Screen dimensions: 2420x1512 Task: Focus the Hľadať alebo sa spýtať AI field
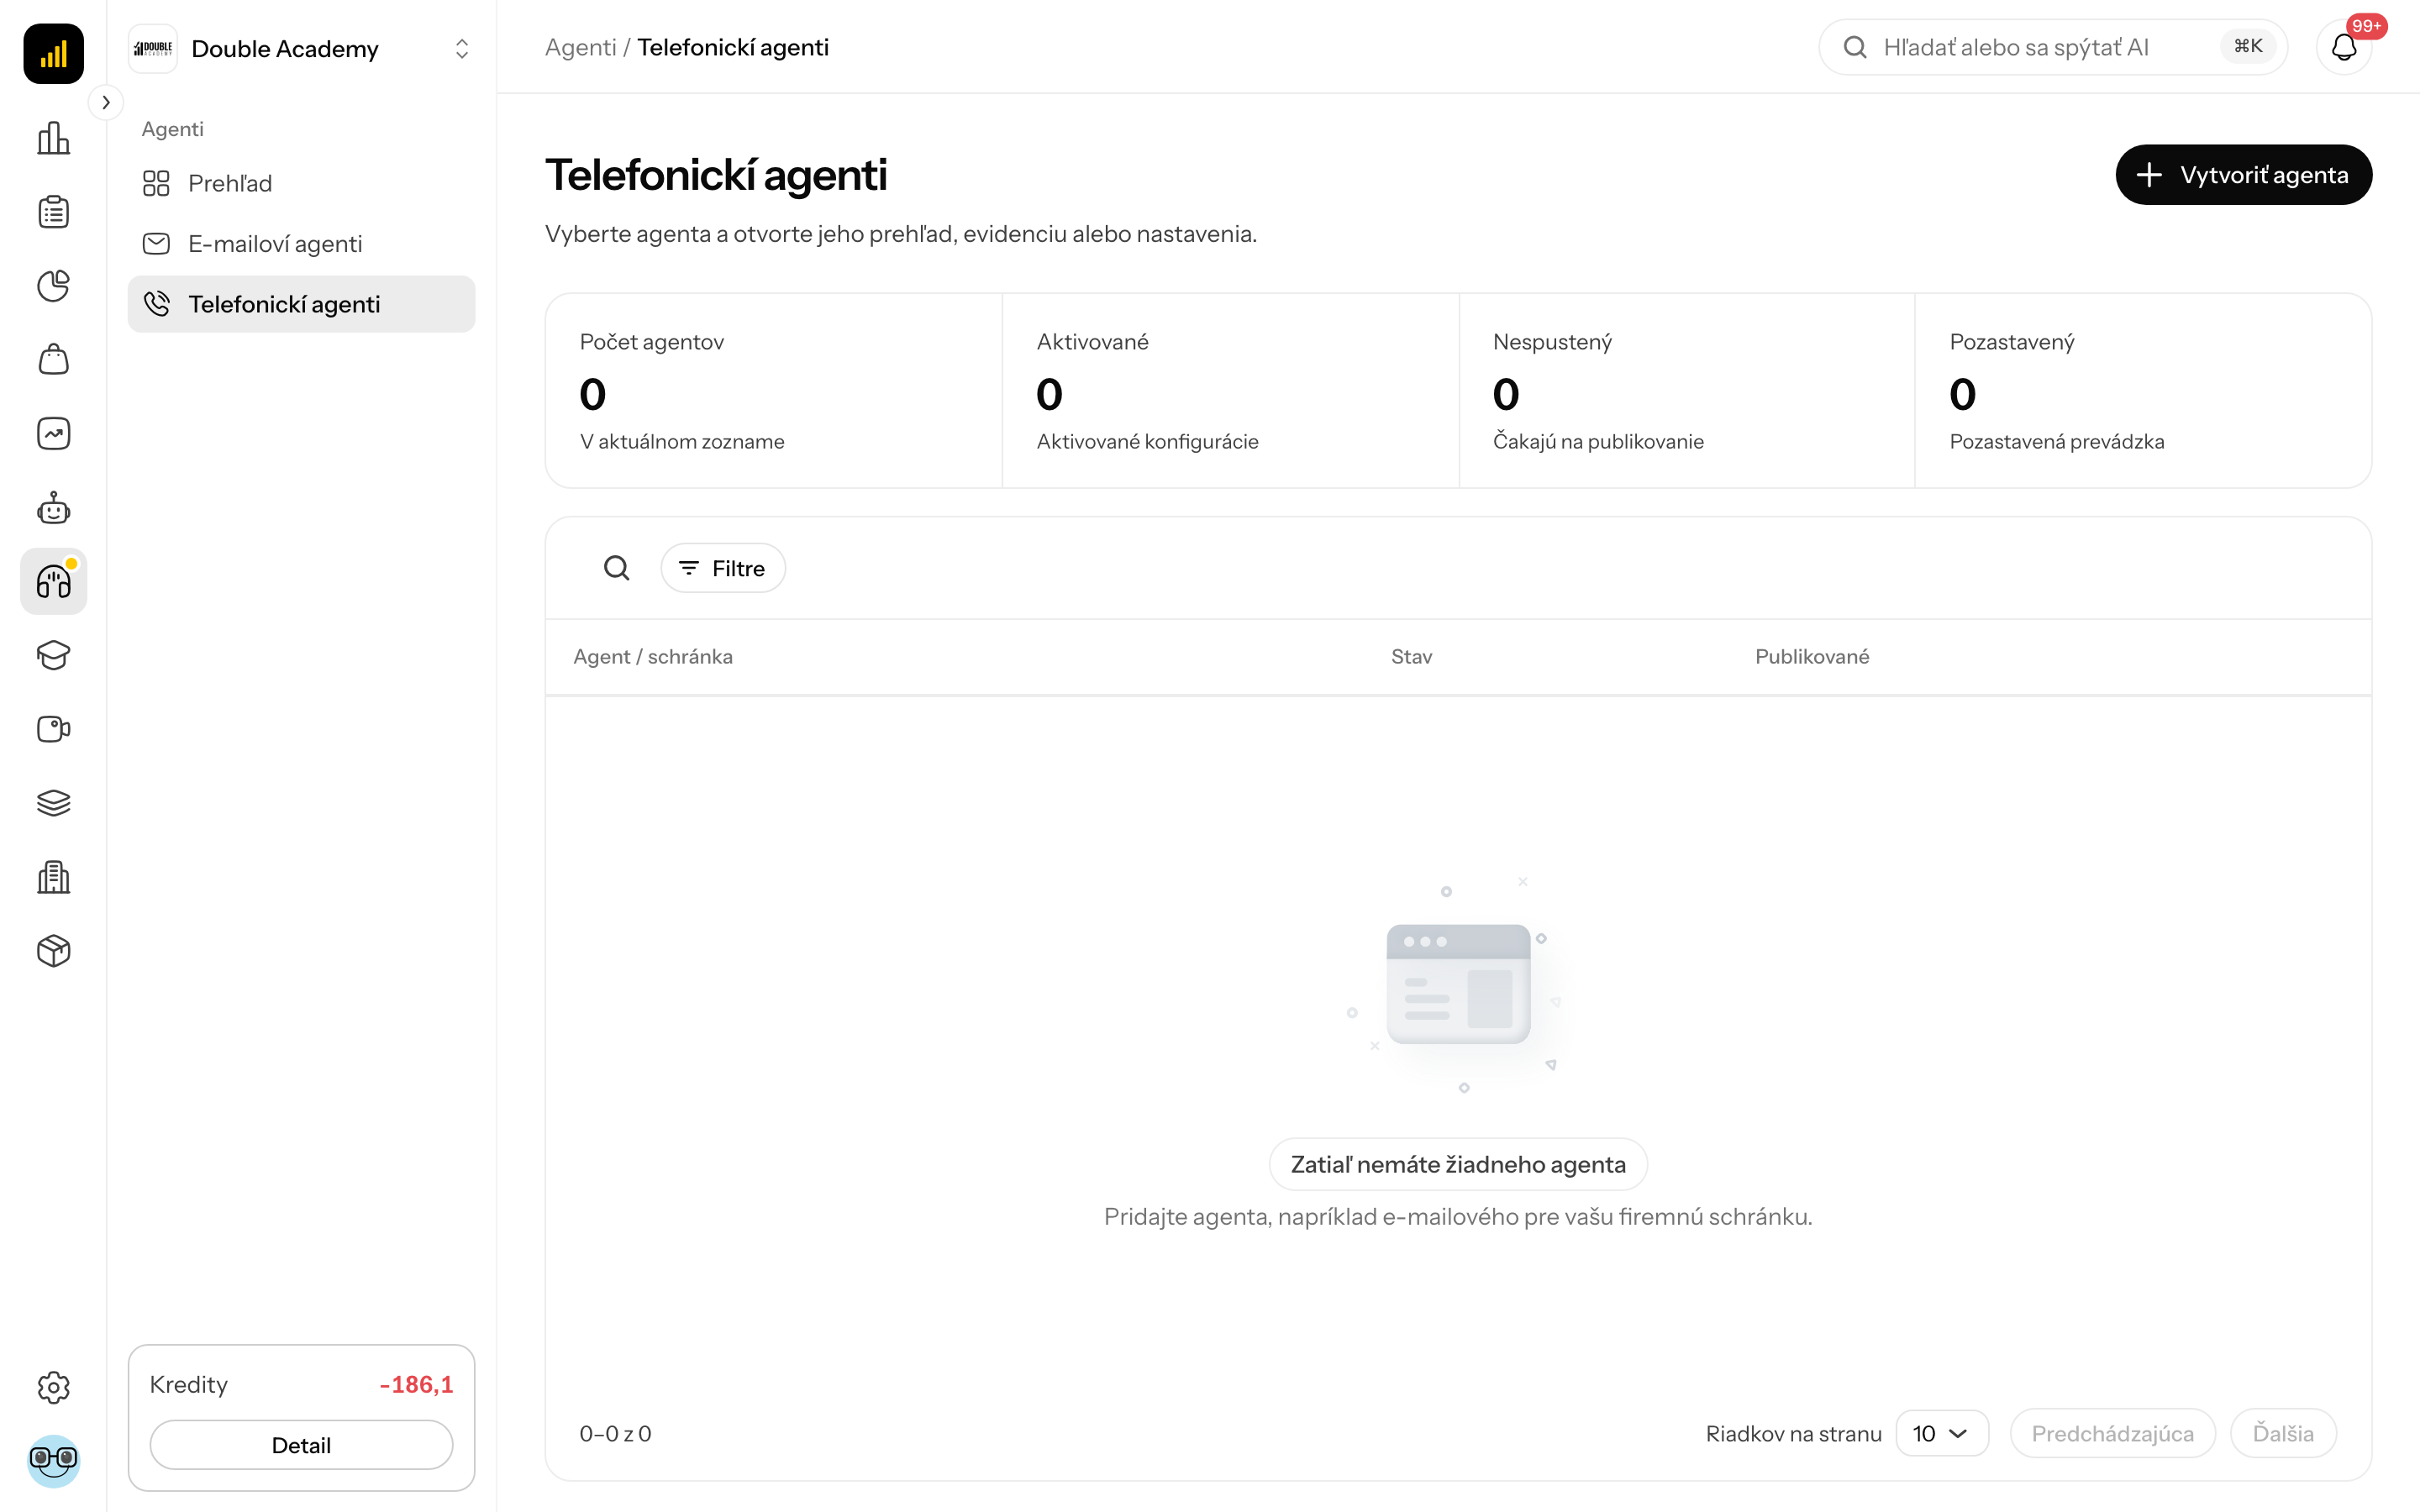point(2052,47)
